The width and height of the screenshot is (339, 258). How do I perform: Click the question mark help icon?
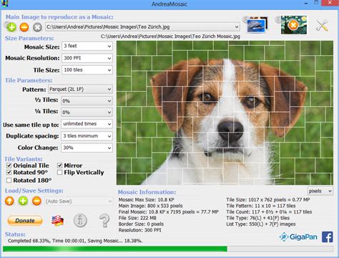coord(104,220)
